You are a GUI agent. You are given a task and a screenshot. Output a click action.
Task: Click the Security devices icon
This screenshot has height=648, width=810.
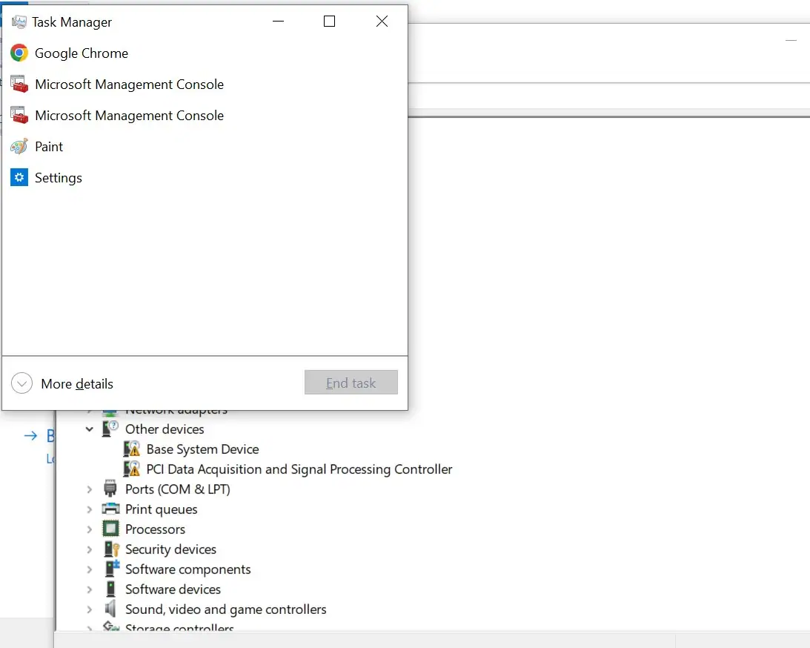110,549
